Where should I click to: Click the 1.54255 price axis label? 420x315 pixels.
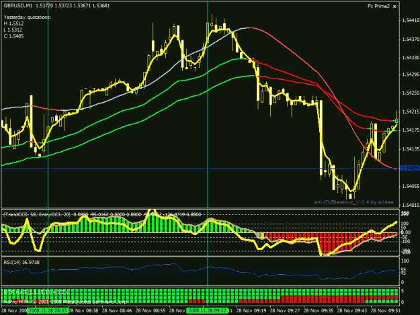coord(410,93)
